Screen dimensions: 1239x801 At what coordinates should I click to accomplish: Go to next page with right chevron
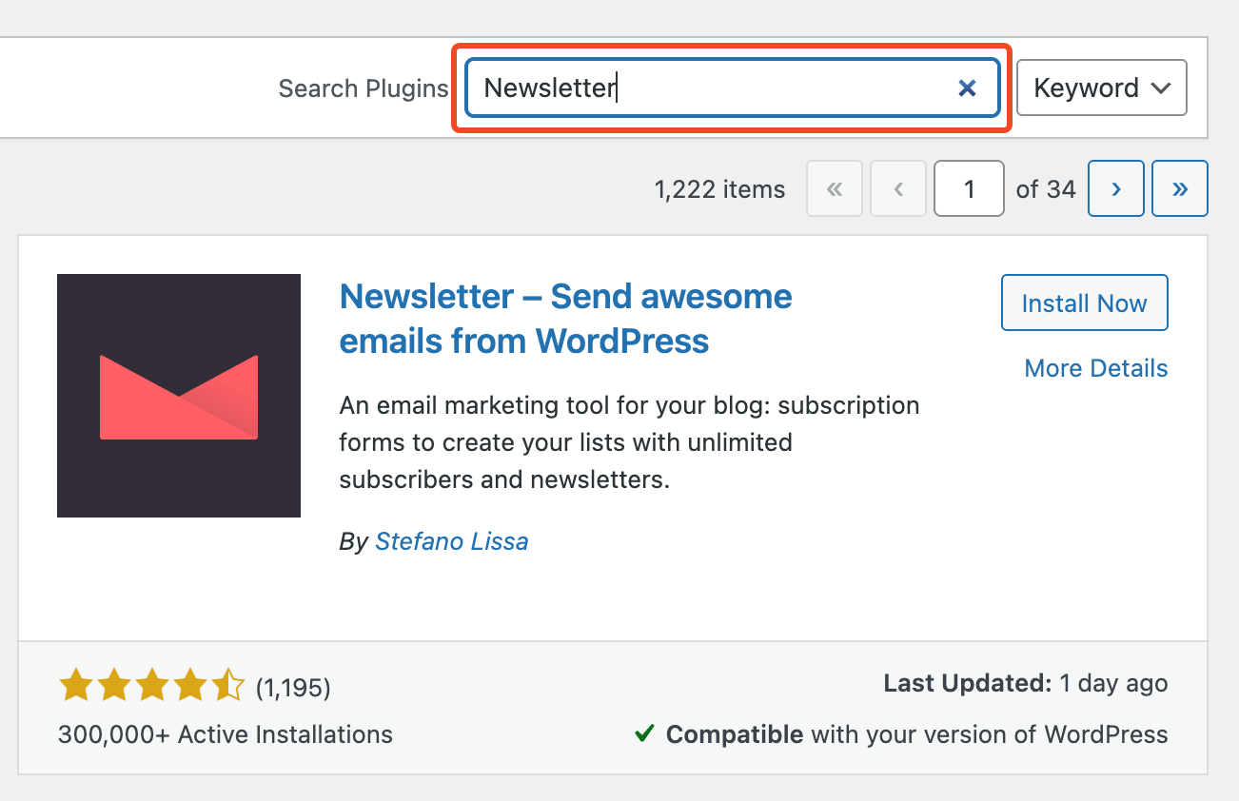point(1115,188)
